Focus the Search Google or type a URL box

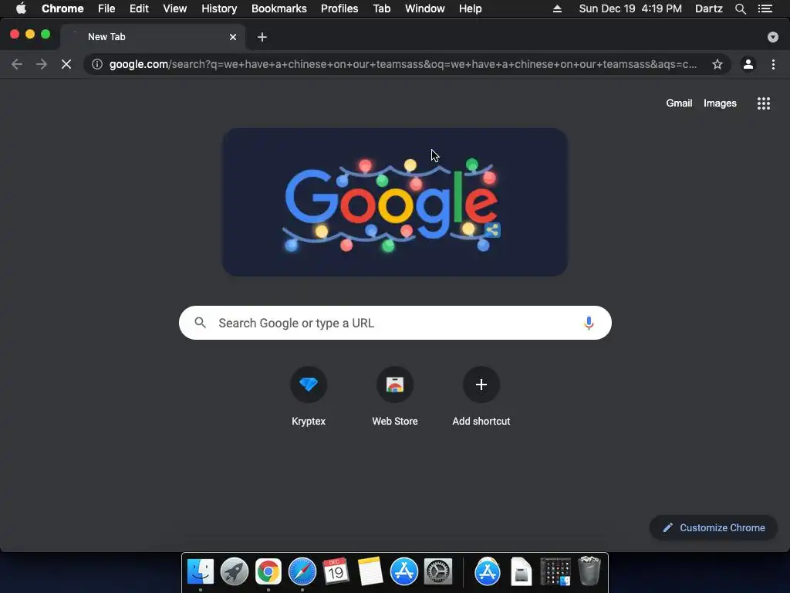point(396,323)
